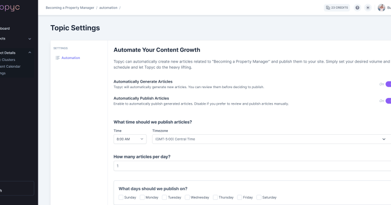This screenshot has width=391, height=205.
Task: Open Content Calendar in the sidebar
Action: pyautogui.click(x=10, y=66)
